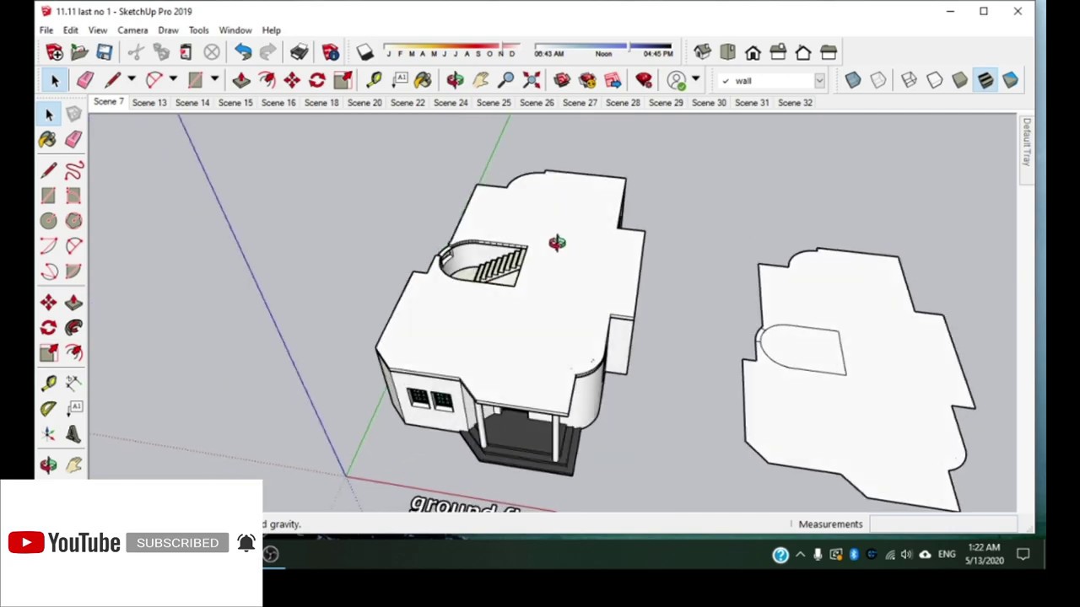Enable the Hidden Line face style

coord(934,80)
